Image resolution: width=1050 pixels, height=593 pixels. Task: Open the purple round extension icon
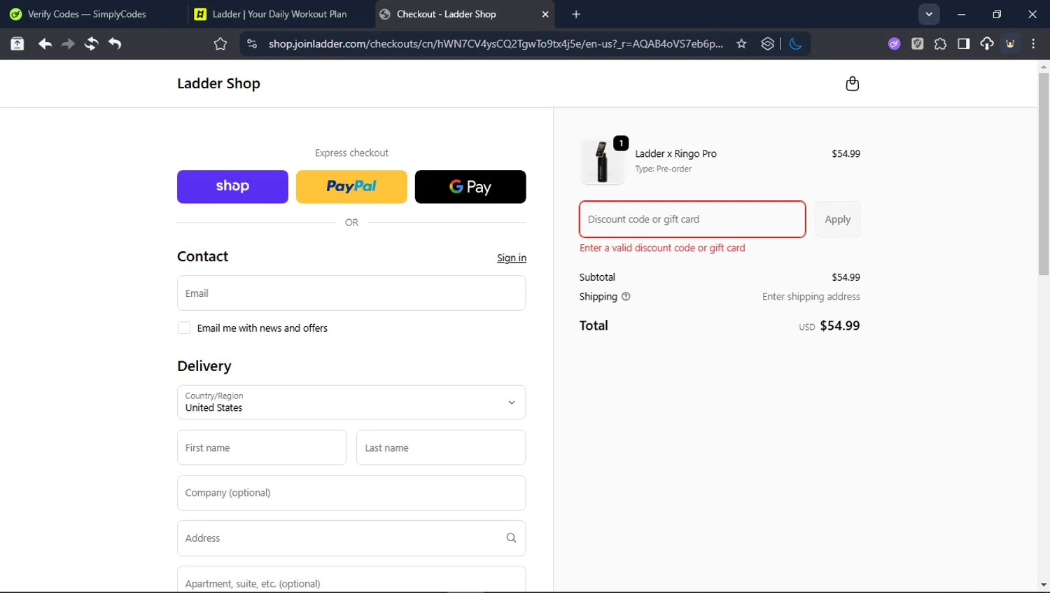pos(894,44)
